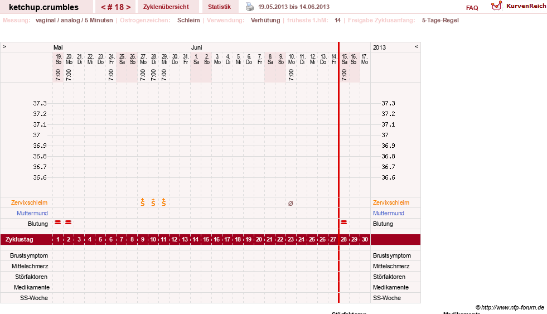Click the left Brustsymptom row label

29,255
